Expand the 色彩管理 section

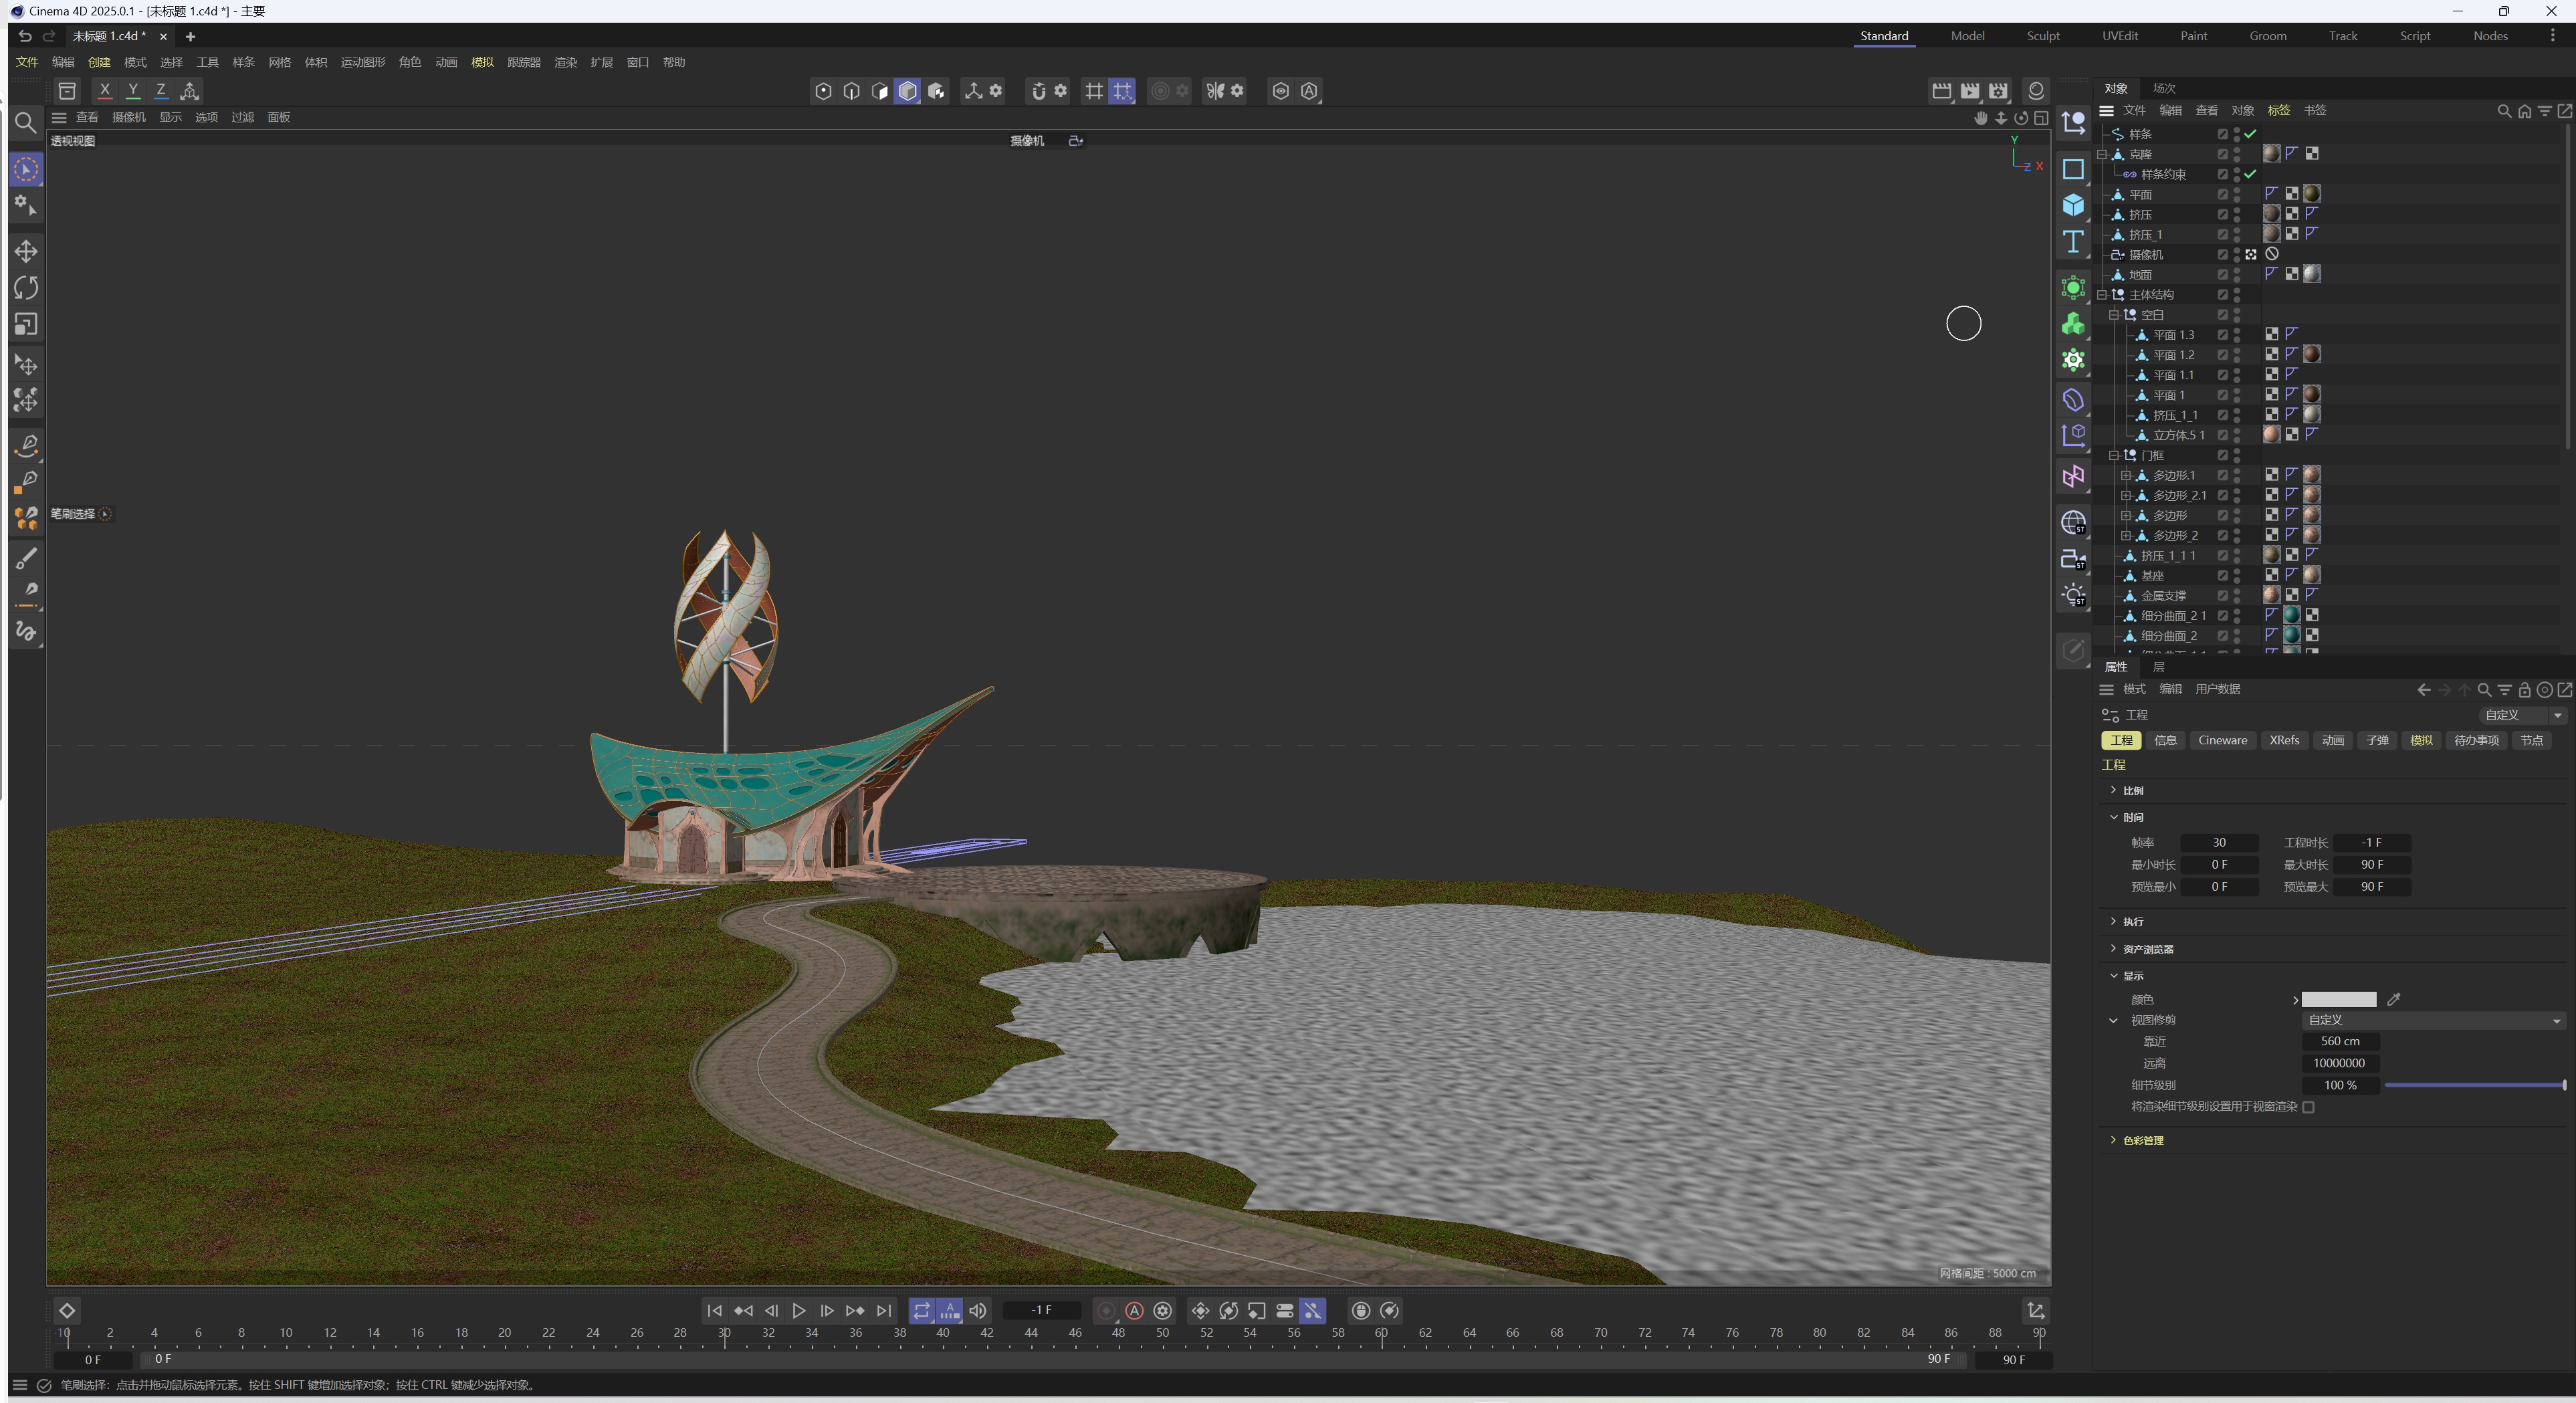click(x=2142, y=1140)
